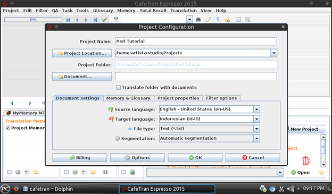Click scrollbar down arrow beside coffee cup
Image resolution: width=332 pixels, height=194 pixels.
click(x=323, y=165)
